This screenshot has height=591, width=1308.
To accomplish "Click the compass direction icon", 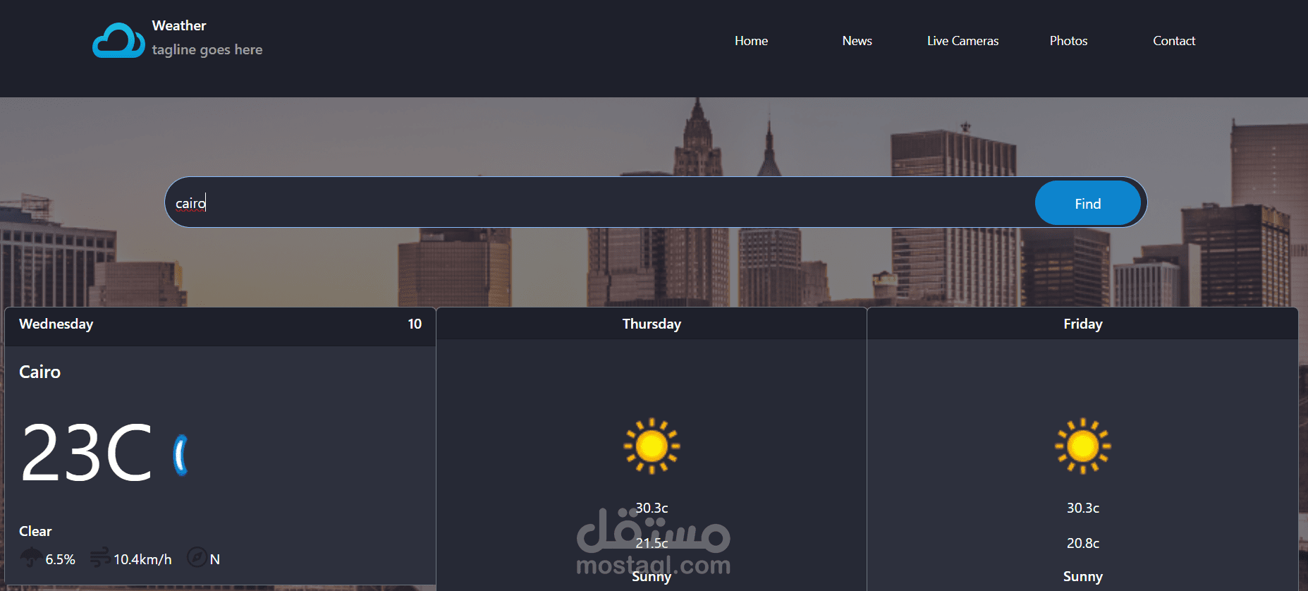I will click(x=197, y=557).
